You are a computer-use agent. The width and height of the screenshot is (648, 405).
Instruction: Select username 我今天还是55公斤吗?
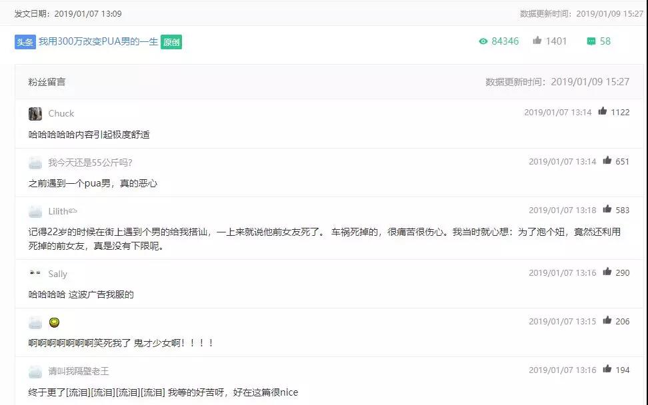coord(90,163)
